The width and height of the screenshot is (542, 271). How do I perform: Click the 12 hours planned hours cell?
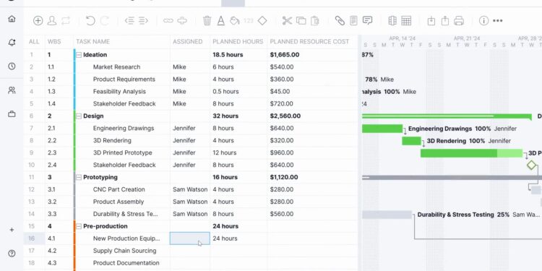(224, 152)
